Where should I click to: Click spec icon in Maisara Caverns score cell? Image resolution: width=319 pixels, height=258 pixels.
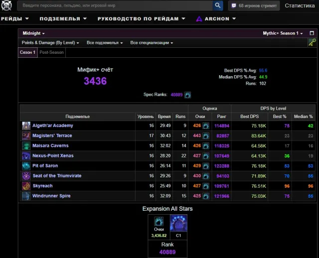pyautogui.click(x=206, y=146)
